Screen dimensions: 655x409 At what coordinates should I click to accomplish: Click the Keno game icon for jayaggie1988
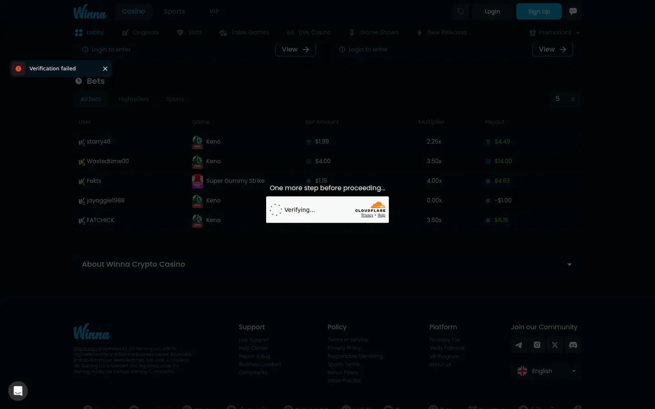point(197,200)
